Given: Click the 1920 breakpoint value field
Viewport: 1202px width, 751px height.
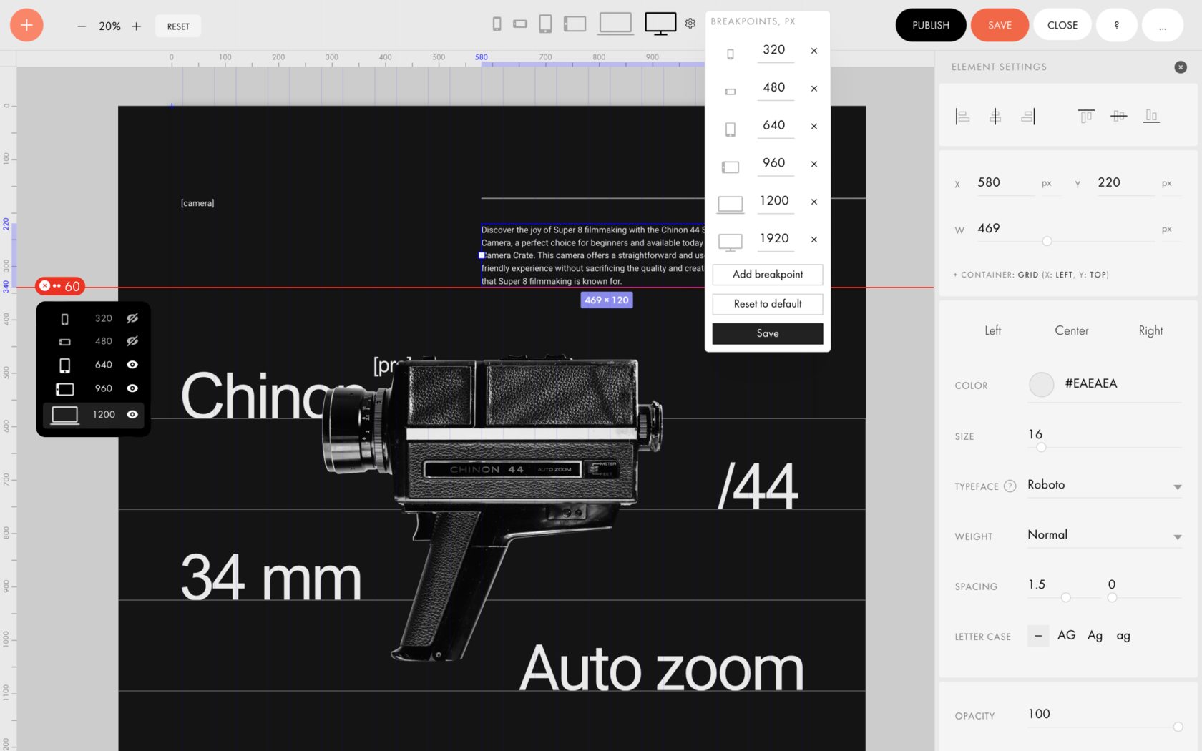Looking at the screenshot, I should coord(775,239).
